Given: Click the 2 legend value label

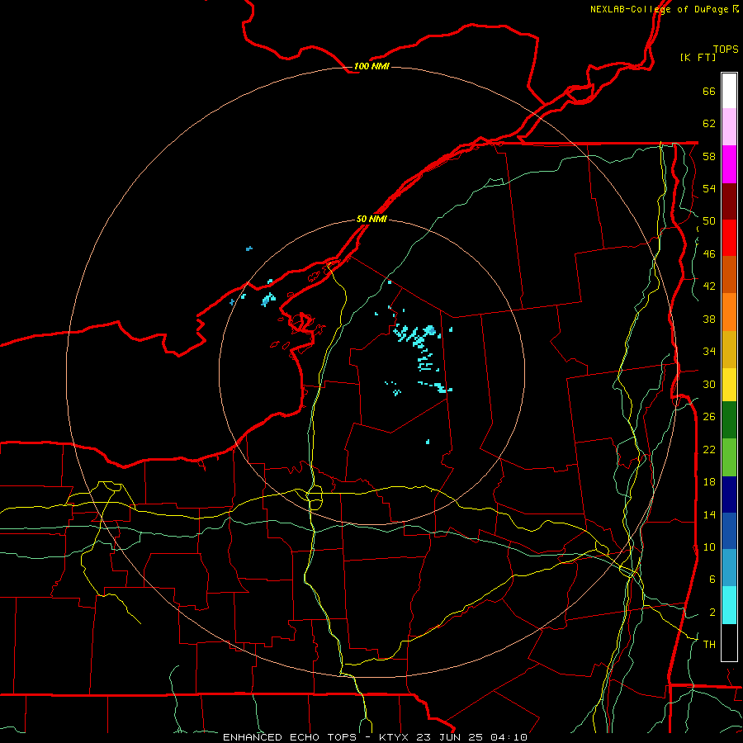Looking at the screenshot, I should pos(712,613).
